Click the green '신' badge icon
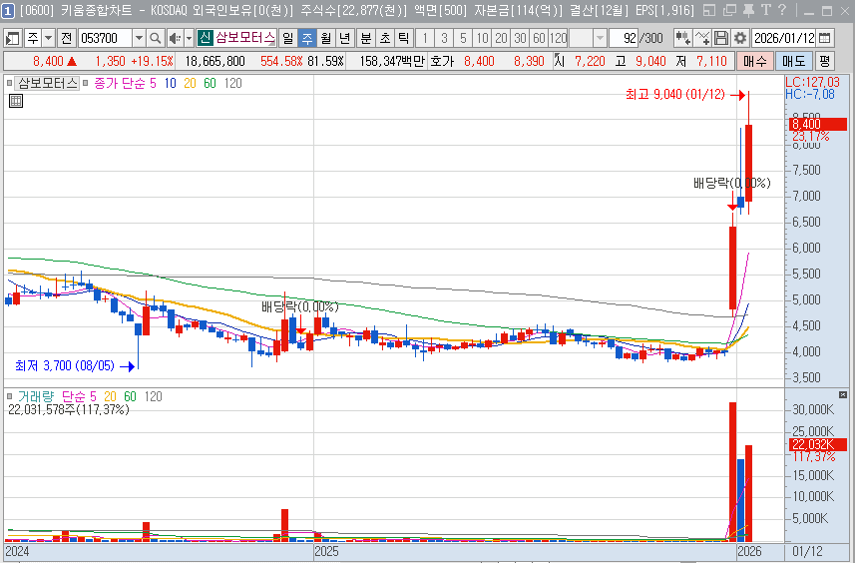 [x=205, y=38]
